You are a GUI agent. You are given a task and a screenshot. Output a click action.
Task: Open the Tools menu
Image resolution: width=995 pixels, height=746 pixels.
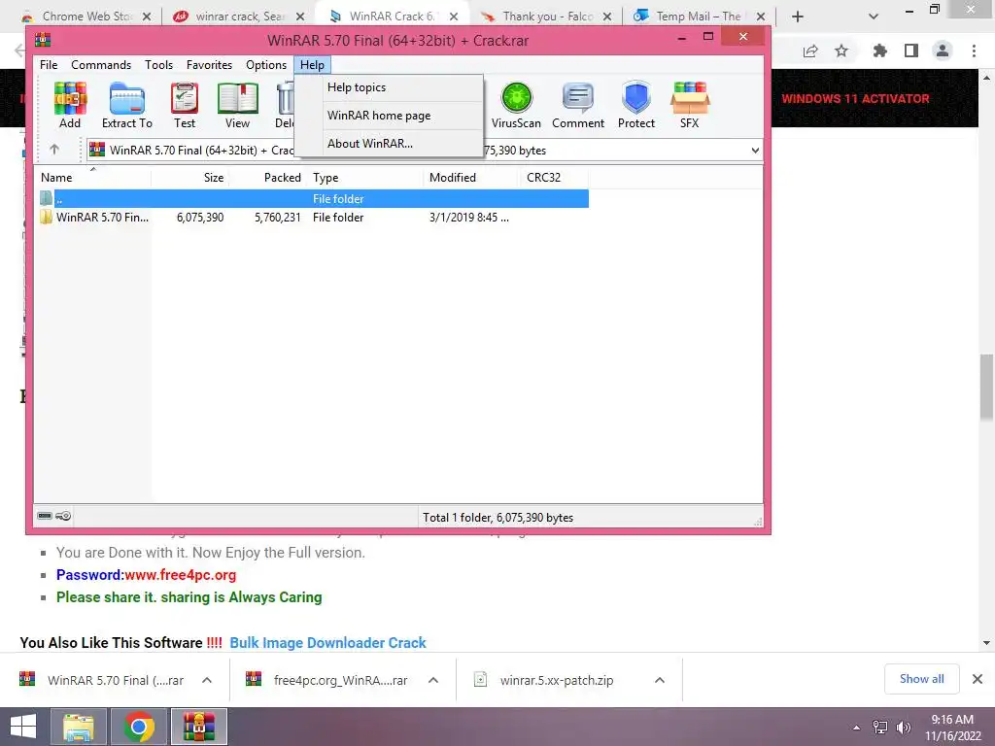point(158,65)
